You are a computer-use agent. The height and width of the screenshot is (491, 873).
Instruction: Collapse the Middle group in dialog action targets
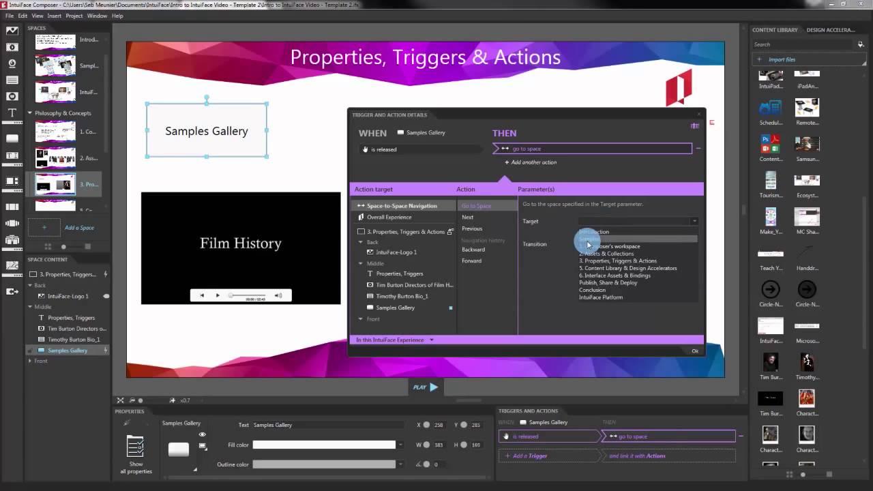pos(361,263)
